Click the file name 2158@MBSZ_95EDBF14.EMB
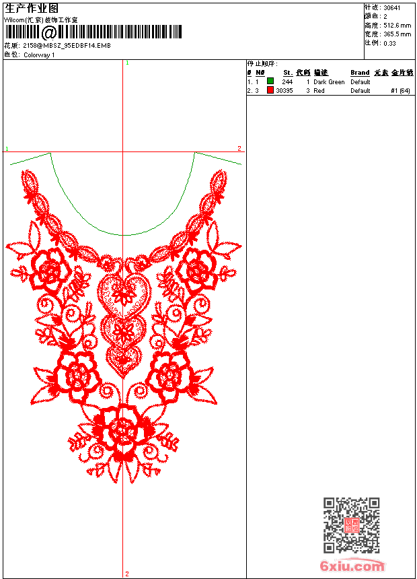Image resolution: width=417 pixels, height=579 pixels. [67, 45]
